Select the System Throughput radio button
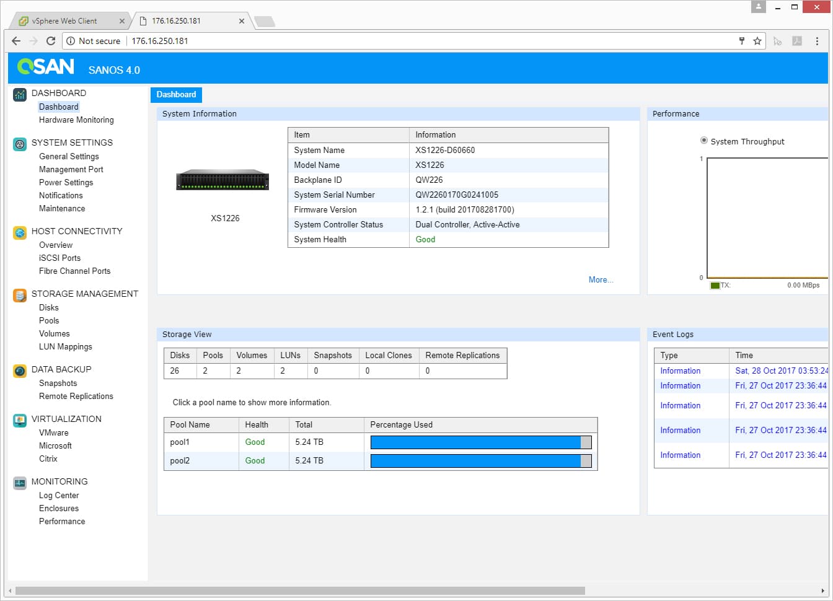 (x=703, y=141)
